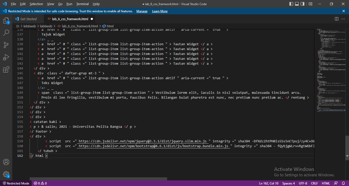Open the Extensions icon
Viewport: 349px width, 186px height.
click(x=6, y=69)
